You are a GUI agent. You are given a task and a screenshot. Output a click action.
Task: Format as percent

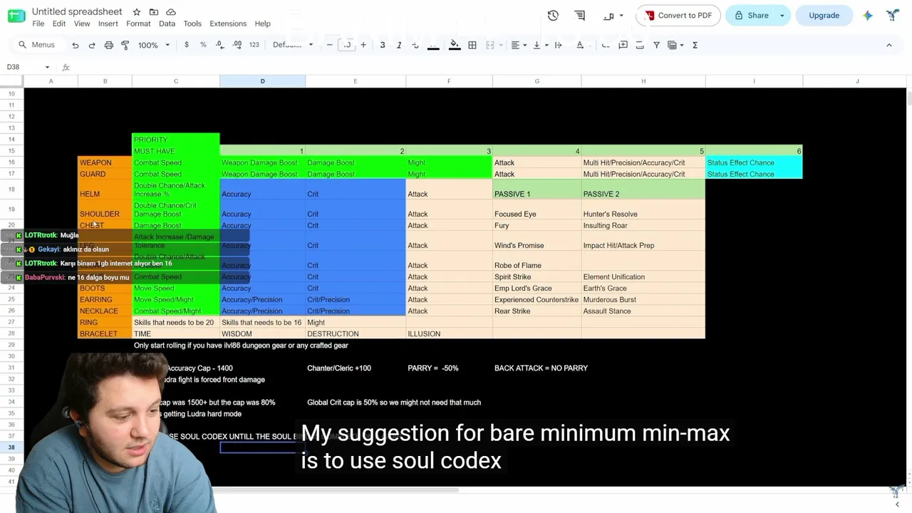pyautogui.click(x=203, y=45)
